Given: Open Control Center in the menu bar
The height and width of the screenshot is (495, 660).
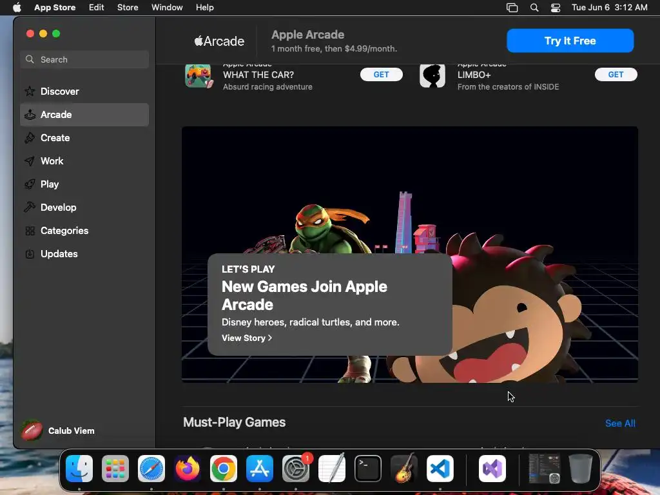Looking at the screenshot, I should pos(556,8).
